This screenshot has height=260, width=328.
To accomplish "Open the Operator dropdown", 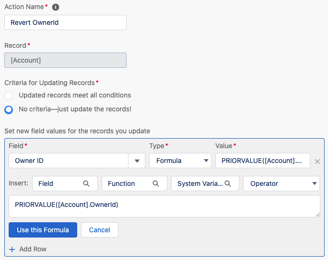I will tap(281, 184).
